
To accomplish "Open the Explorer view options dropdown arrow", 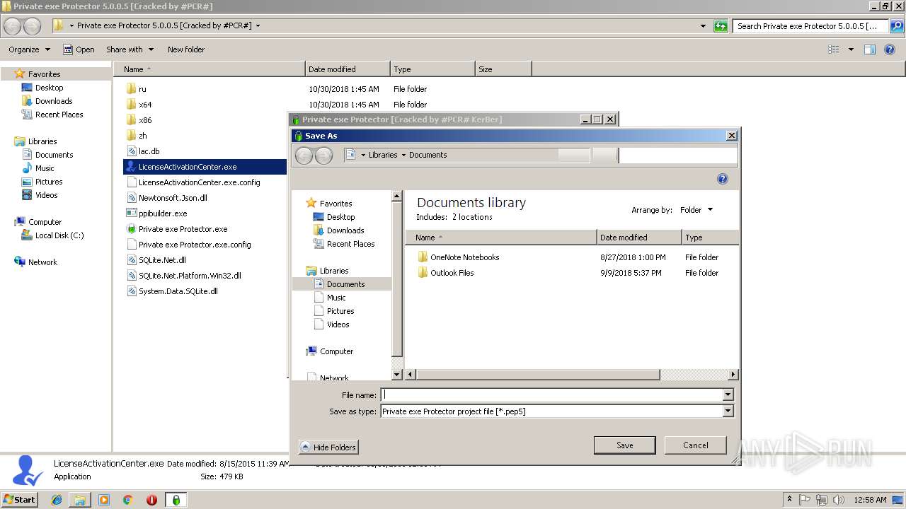I will [x=851, y=49].
